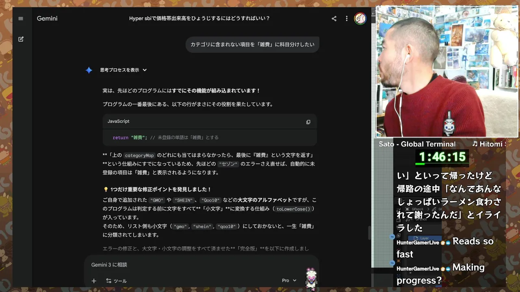This screenshot has width=520, height=292.
Task: Start a new chat with pencil icon
Action: [21, 39]
